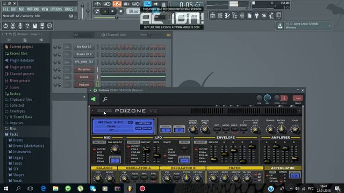Image resolution: width=344 pixels, height=193 pixels.
Task: Open the Mixer icon
Action: pyautogui.click(x=242, y=16)
